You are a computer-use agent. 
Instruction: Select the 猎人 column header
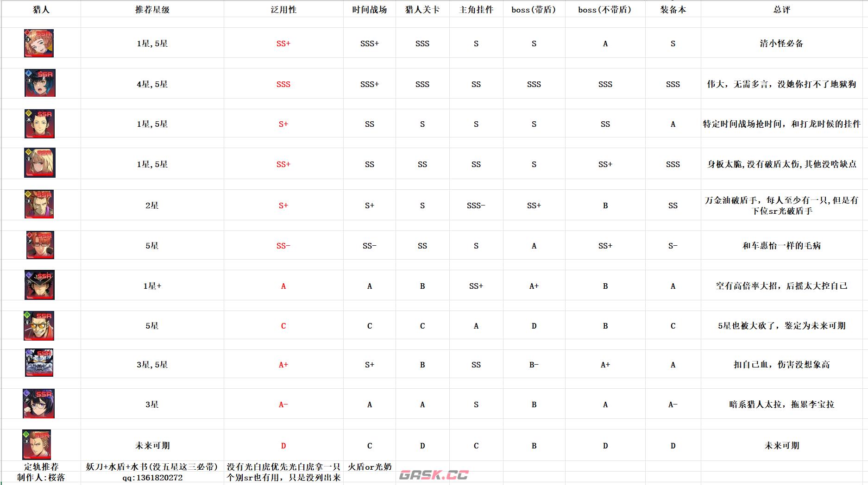point(41,10)
